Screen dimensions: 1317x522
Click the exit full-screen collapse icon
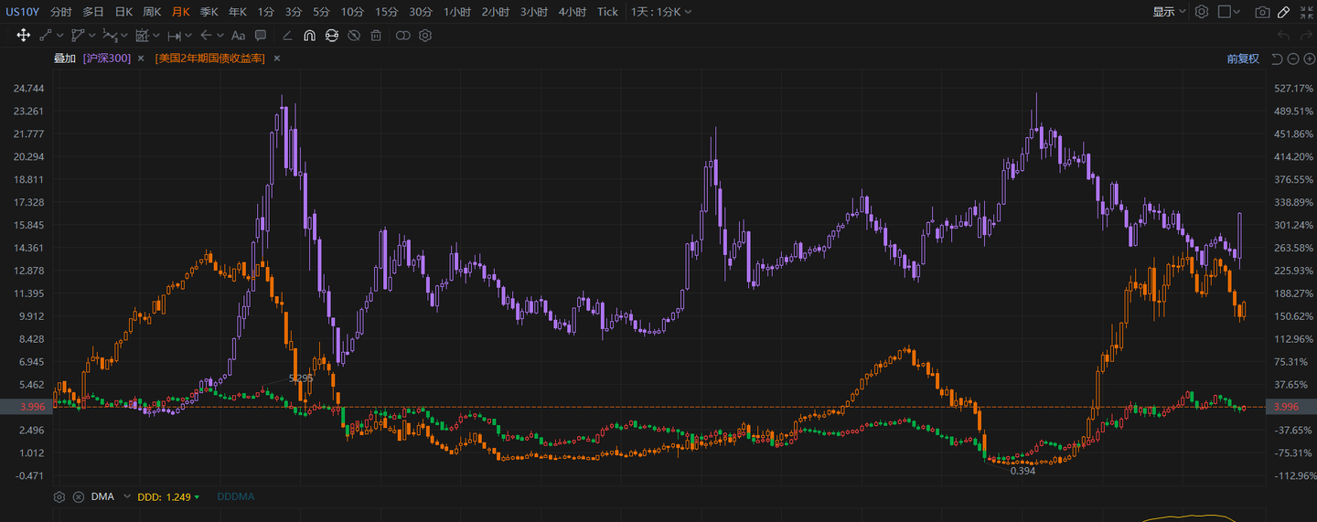click(1305, 12)
